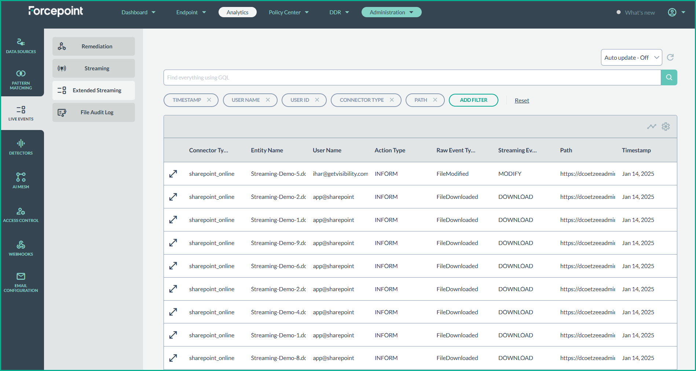
Task: Click the GQL search input field
Action: [x=412, y=78]
